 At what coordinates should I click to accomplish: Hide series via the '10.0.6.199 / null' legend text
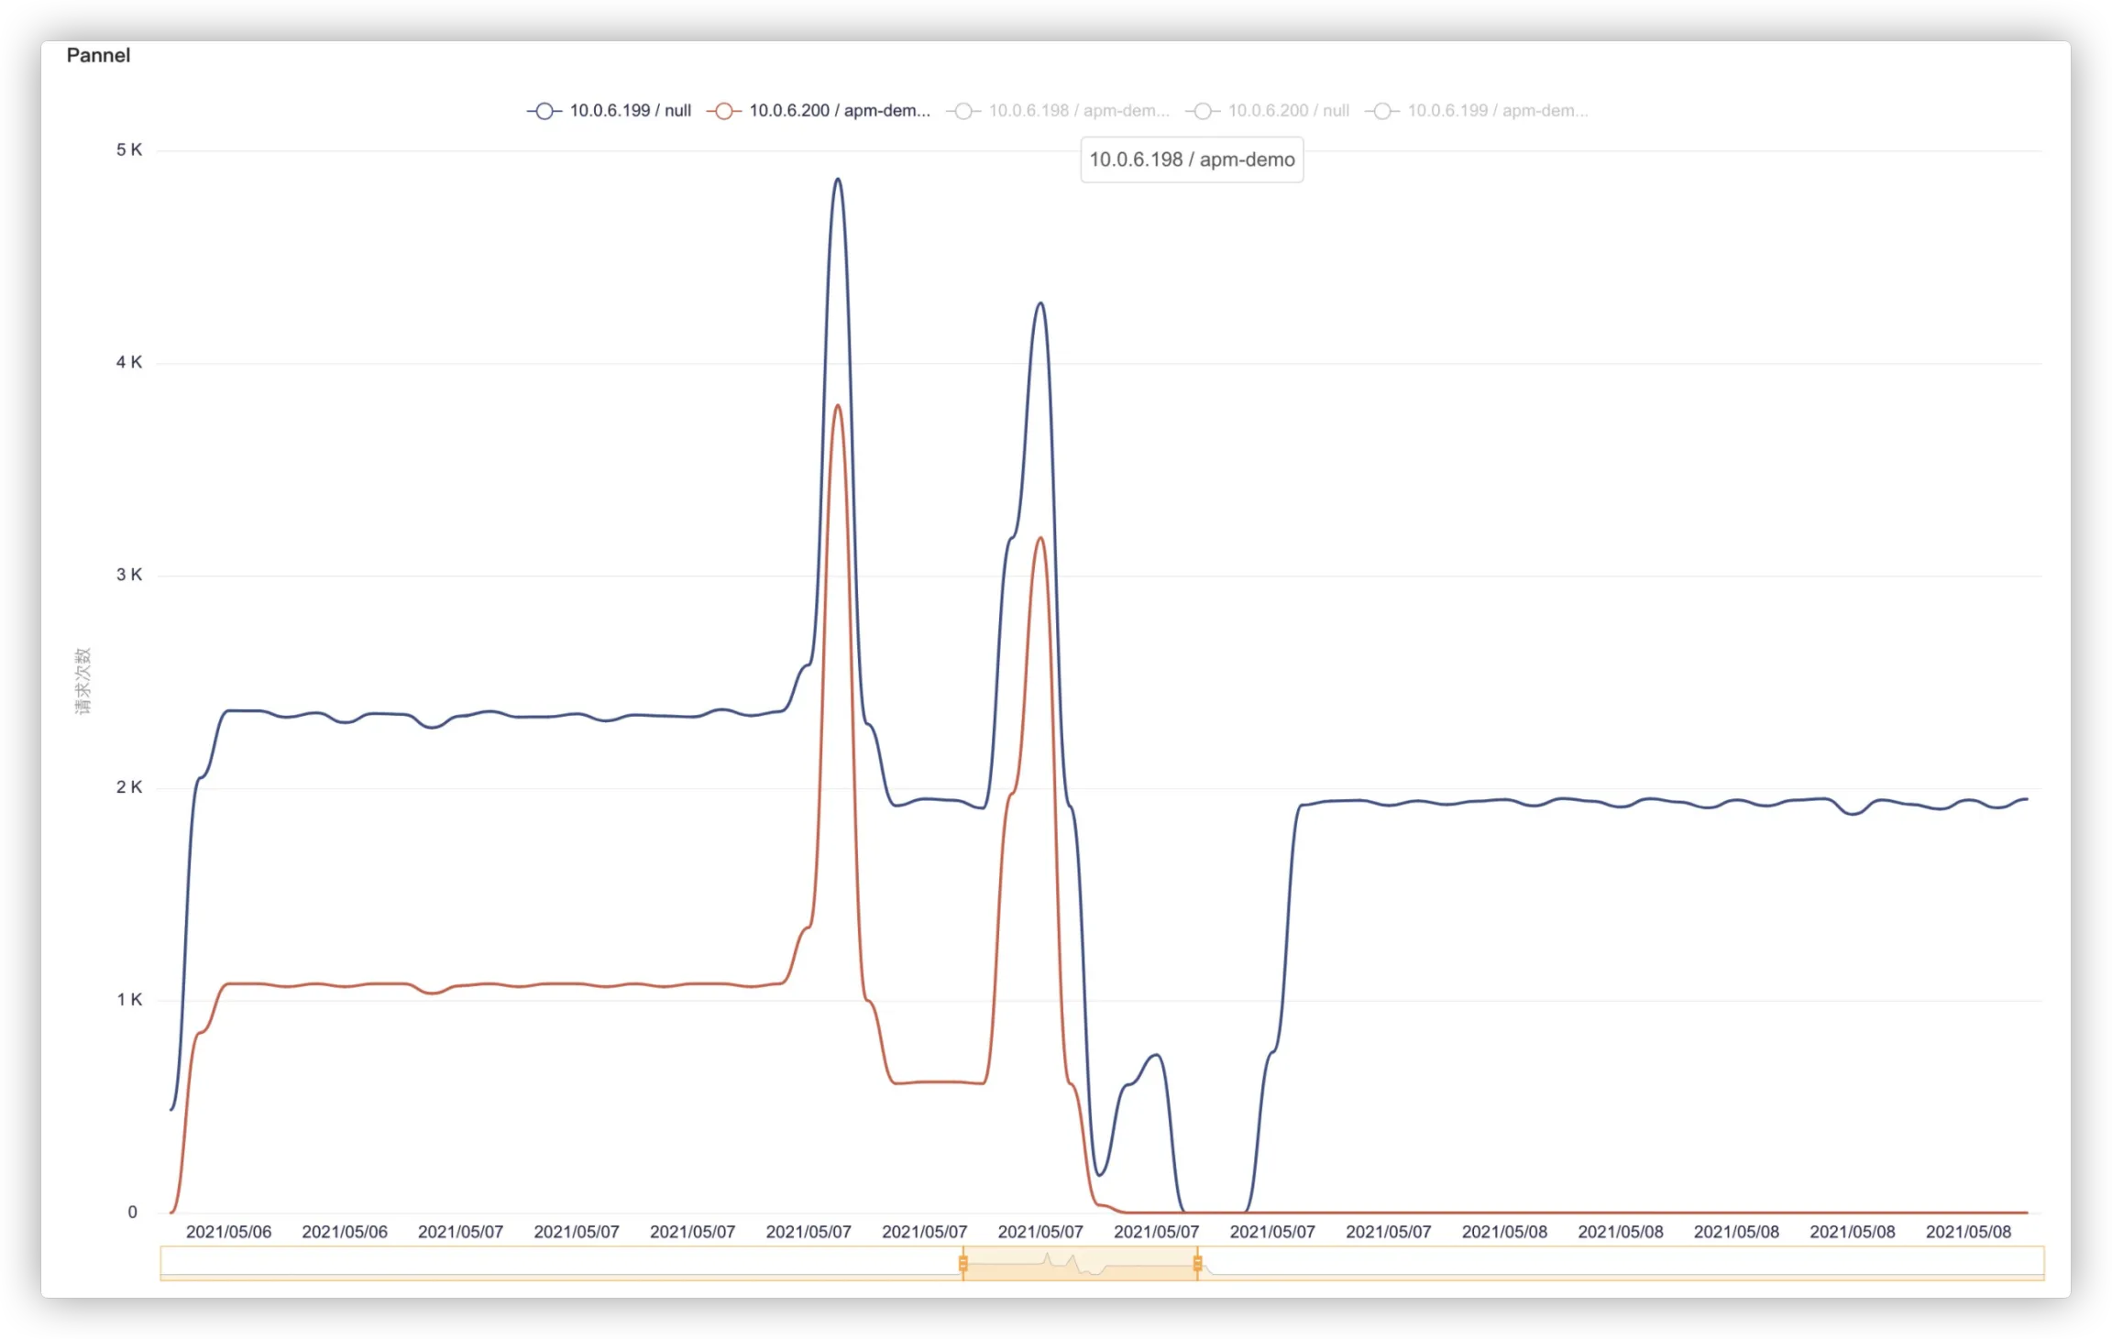tap(630, 111)
